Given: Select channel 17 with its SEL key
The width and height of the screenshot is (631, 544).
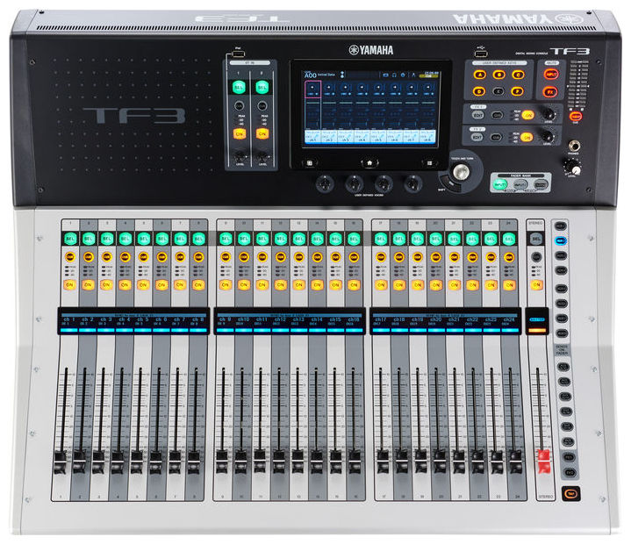Looking at the screenshot, I should click(x=381, y=239).
